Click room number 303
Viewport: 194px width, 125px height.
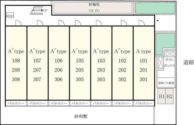point(101,79)
